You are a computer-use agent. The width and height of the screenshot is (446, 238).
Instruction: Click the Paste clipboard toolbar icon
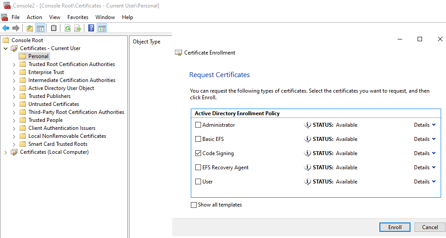[x=53, y=28]
